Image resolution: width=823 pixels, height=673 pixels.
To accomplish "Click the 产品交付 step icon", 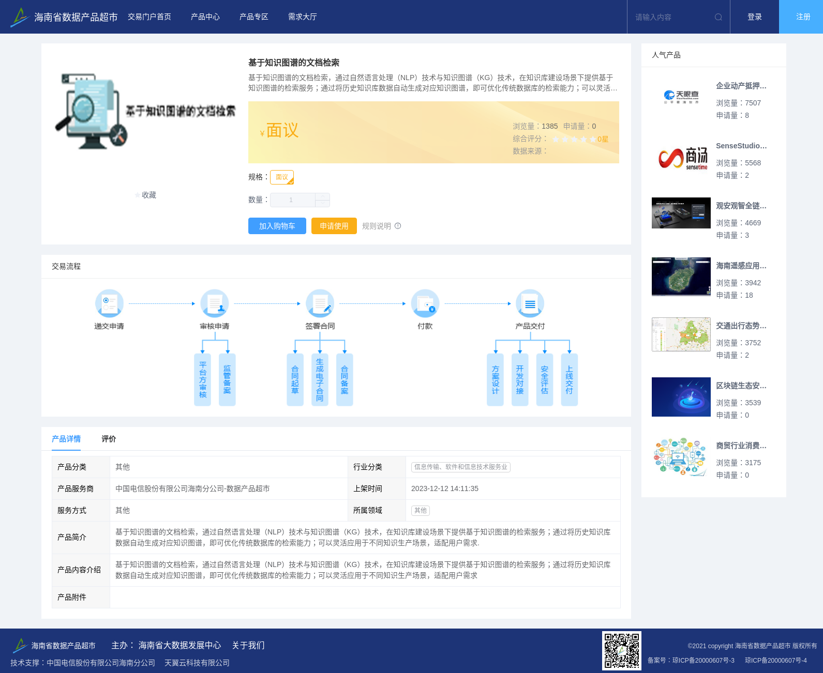I will [530, 303].
